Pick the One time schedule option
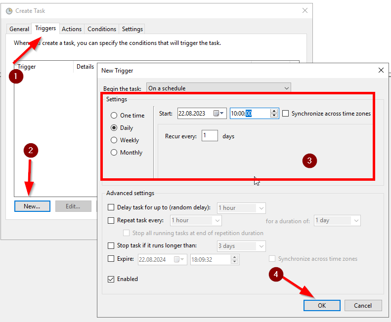The height and width of the screenshot is (322, 391). (114, 116)
